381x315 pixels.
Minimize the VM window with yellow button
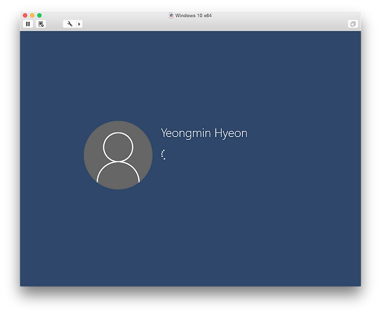tap(32, 15)
